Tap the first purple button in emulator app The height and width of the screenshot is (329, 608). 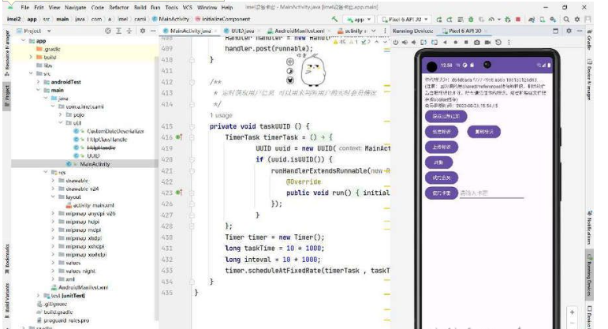(445, 116)
